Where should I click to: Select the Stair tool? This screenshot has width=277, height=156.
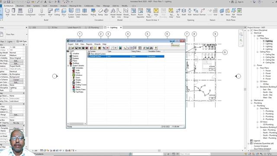click(106, 12)
